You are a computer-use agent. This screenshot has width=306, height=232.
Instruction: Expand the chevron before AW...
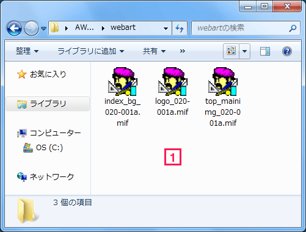pyautogui.click(x=67, y=28)
